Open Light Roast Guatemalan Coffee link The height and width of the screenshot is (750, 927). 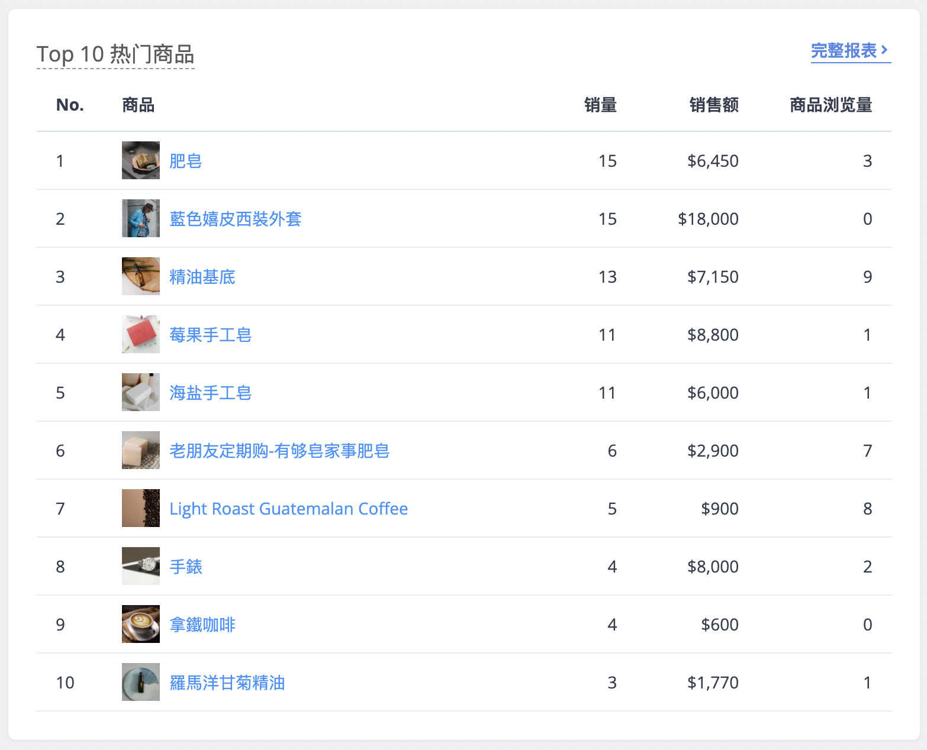(x=289, y=509)
